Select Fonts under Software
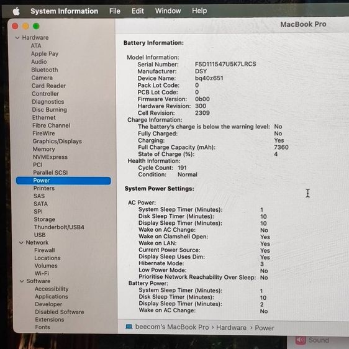This screenshot has width=349, height=349. pos(42,327)
